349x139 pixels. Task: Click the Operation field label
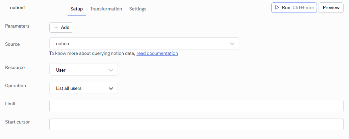[16, 85]
